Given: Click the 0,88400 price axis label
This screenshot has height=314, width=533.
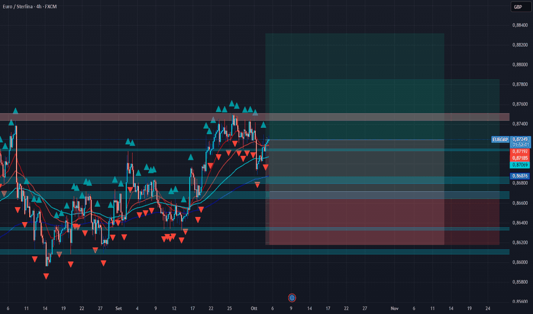Looking at the screenshot, I should pyautogui.click(x=520, y=25).
